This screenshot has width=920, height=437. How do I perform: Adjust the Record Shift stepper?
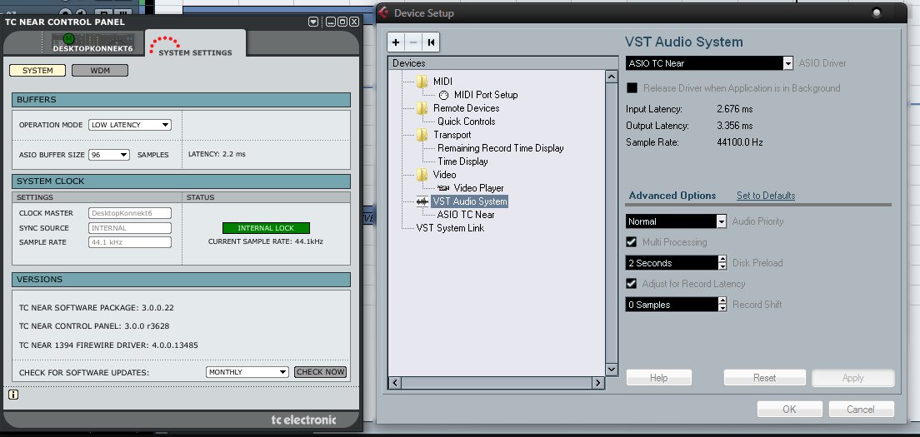[x=722, y=305]
